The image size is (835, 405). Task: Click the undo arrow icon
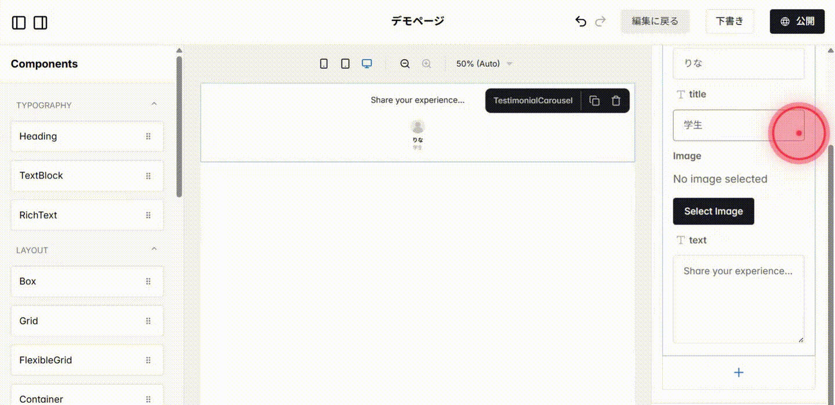(x=580, y=21)
